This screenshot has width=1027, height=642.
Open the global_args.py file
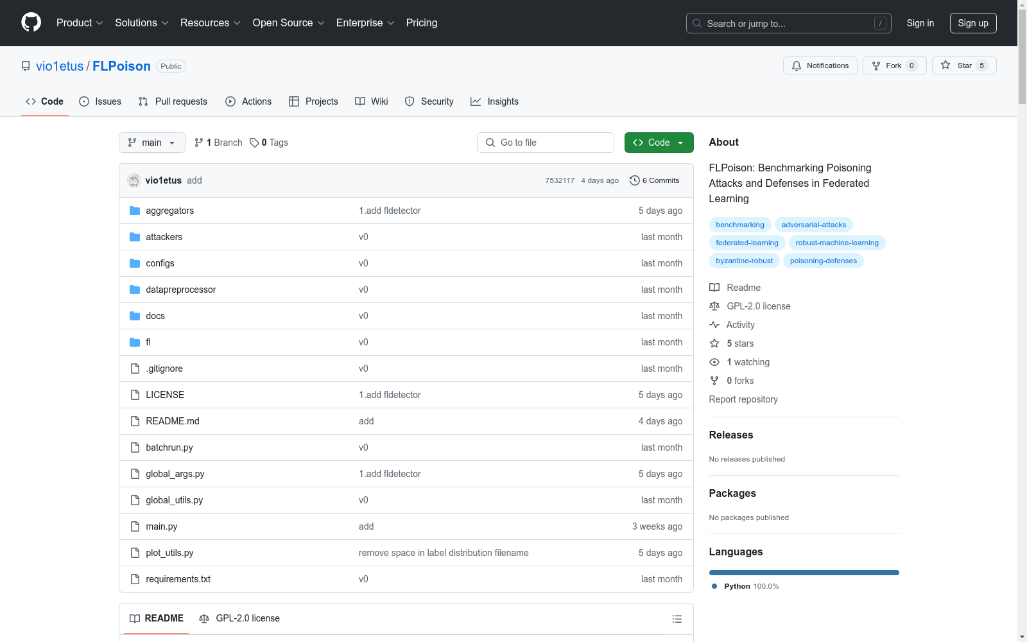(175, 474)
